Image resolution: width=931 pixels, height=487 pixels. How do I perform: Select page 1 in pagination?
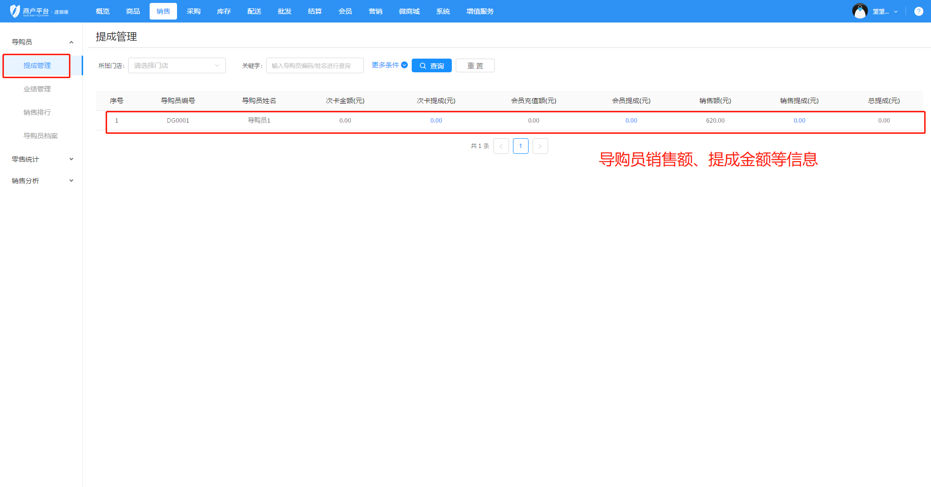pos(520,146)
